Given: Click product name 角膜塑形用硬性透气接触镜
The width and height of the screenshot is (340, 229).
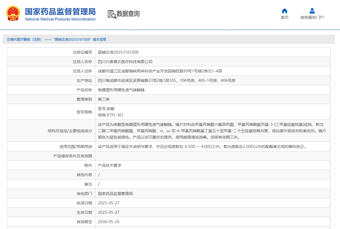Looking at the screenshot, I should 121,90.
